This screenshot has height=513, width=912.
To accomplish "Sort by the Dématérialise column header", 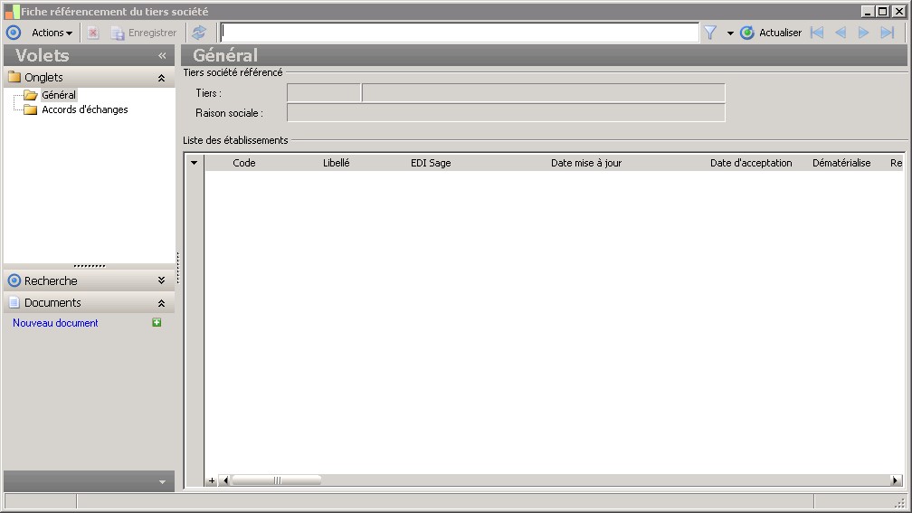I will (841, 163).
